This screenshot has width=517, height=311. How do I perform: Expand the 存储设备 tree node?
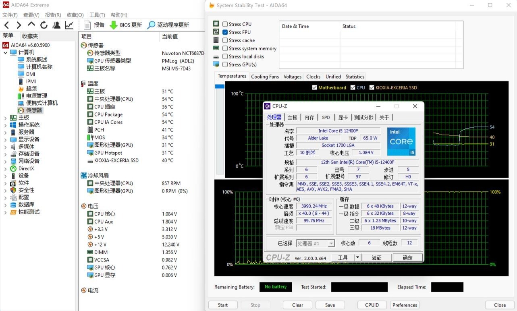(x=5, y=154)
